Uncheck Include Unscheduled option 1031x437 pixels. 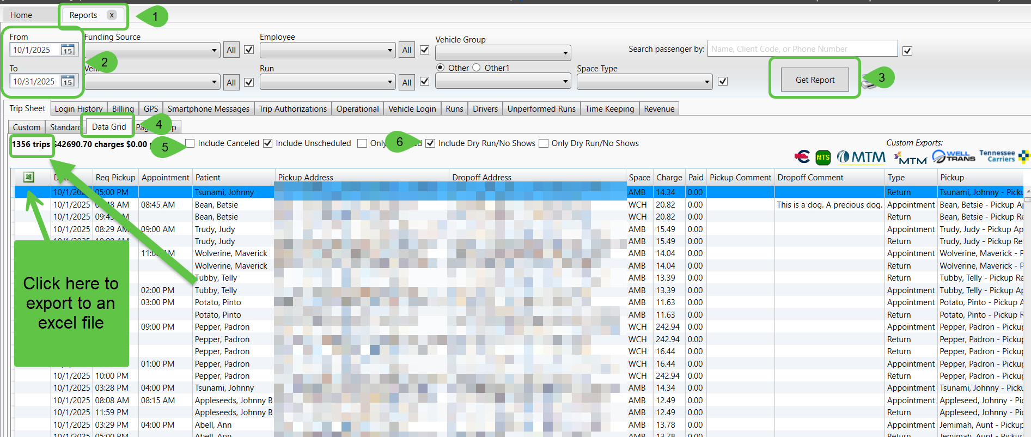click(267, 143)
